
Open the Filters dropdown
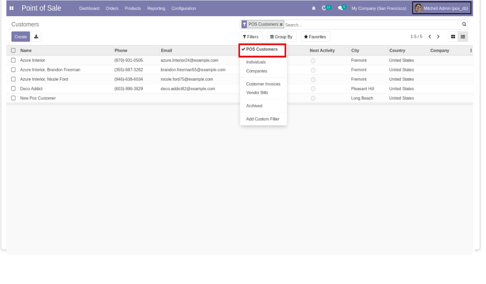pyautogui.click(x=251, y=37)
